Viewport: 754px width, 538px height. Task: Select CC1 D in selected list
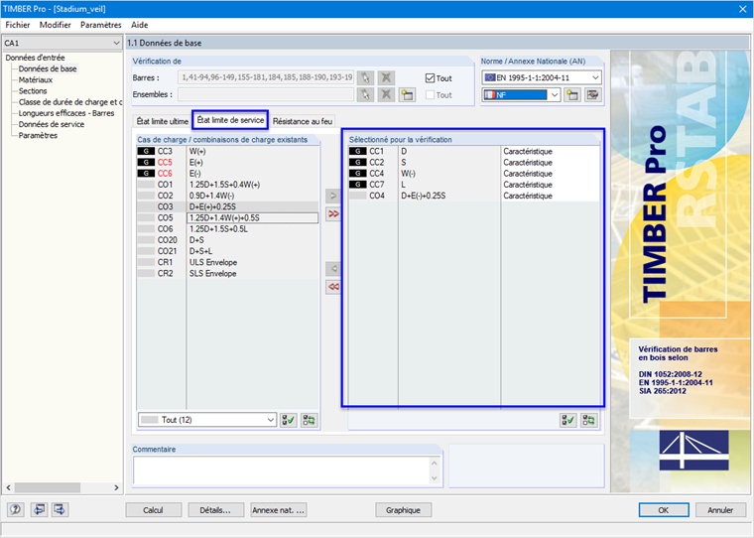click(x=473, y=151)
